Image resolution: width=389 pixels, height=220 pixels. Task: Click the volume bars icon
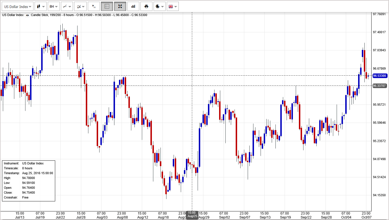133,6
